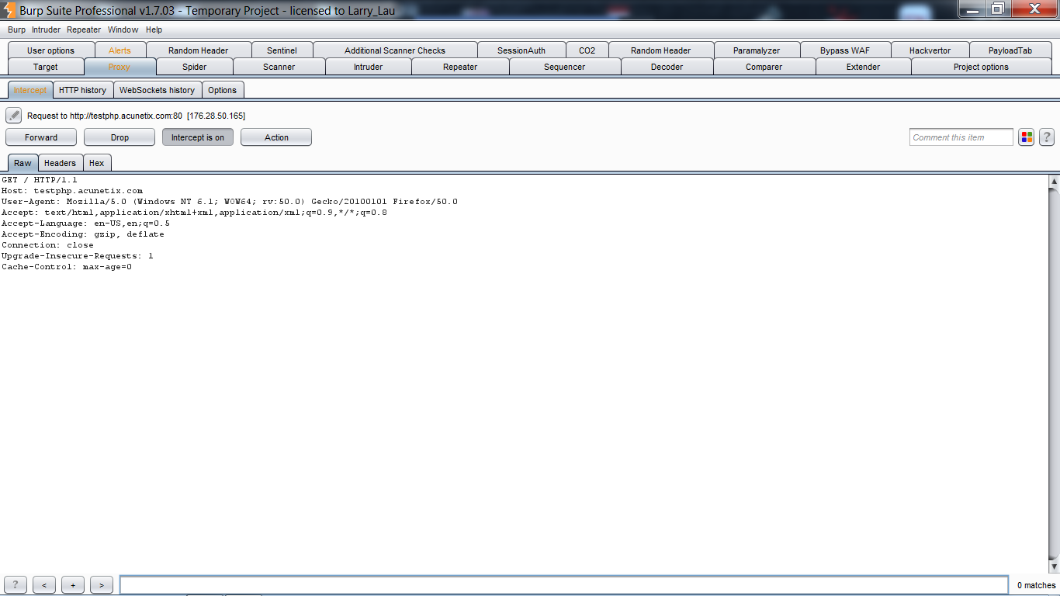Open the Scanner tab
This screenshot has width=1060, height=596.
pos(279,67)
